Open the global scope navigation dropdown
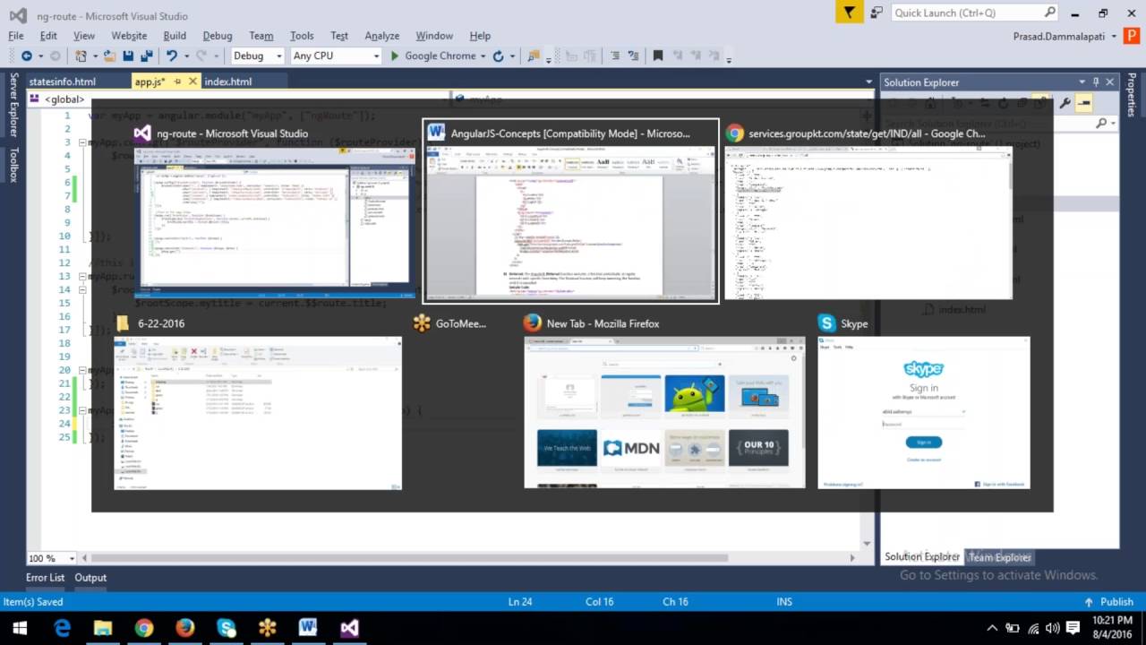Image resolution: width=1146 pixels, height=645 pixels. tap(238, 99)
